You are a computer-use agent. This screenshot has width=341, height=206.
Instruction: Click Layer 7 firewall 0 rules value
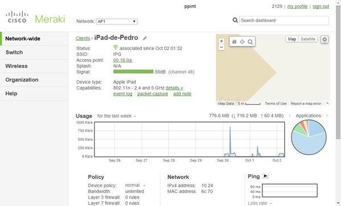(132, 203)
